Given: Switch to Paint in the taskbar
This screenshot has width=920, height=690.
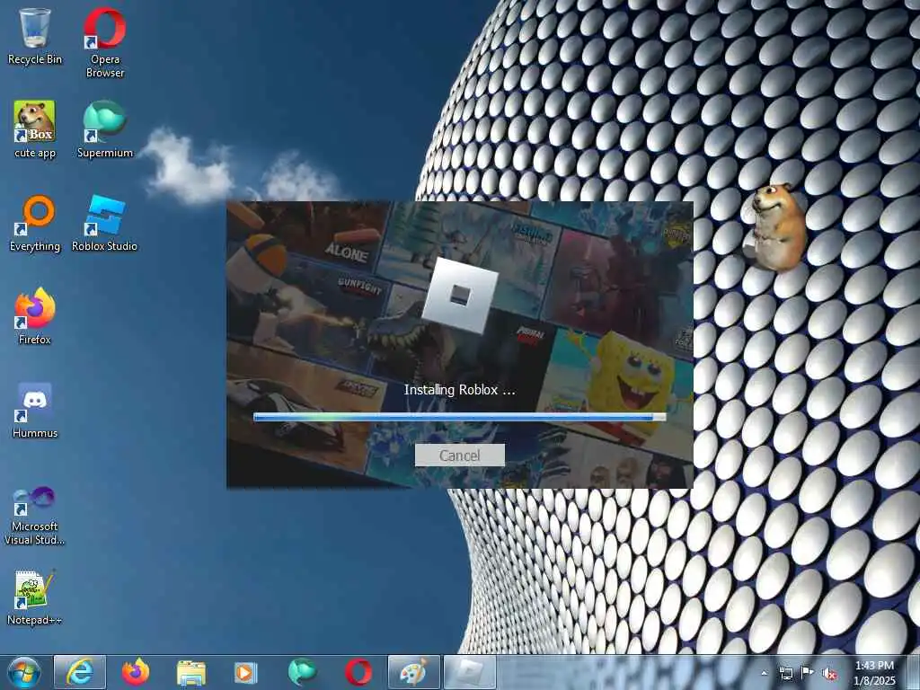Looking at the screenshot, I should coord(413,672).
